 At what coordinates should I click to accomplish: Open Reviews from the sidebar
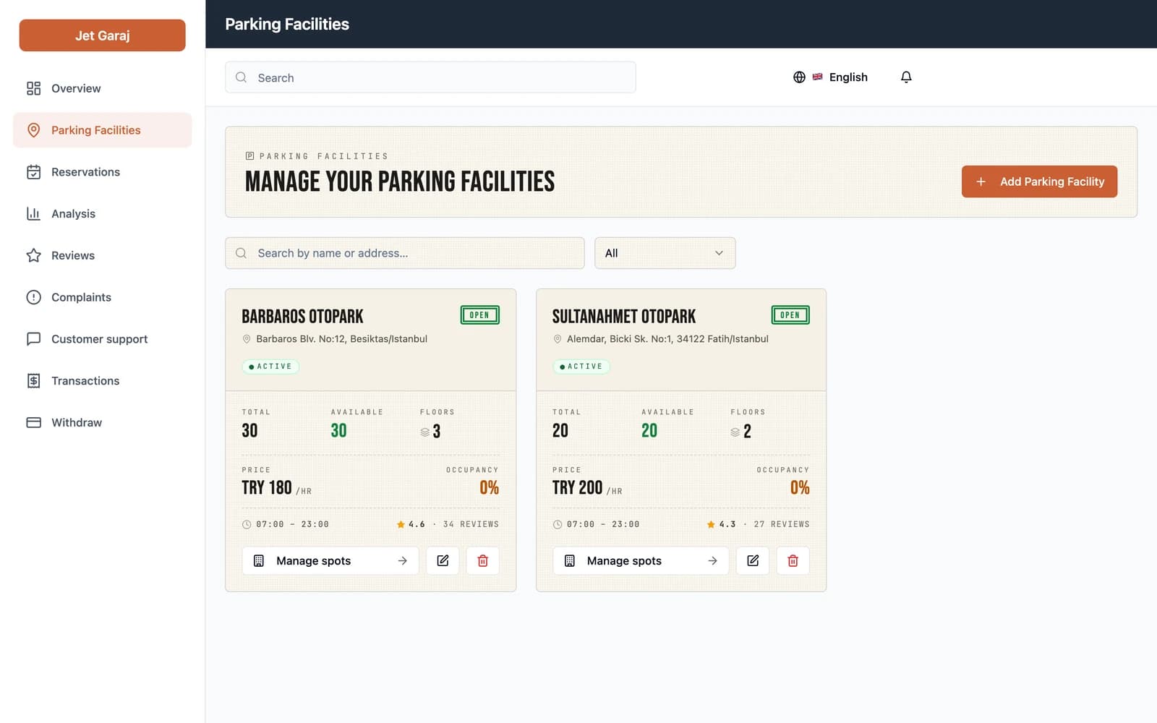pyautogui.click(x=102, y=255)
